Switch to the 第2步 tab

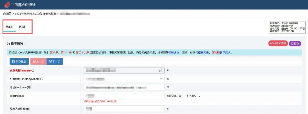[22, 27]
